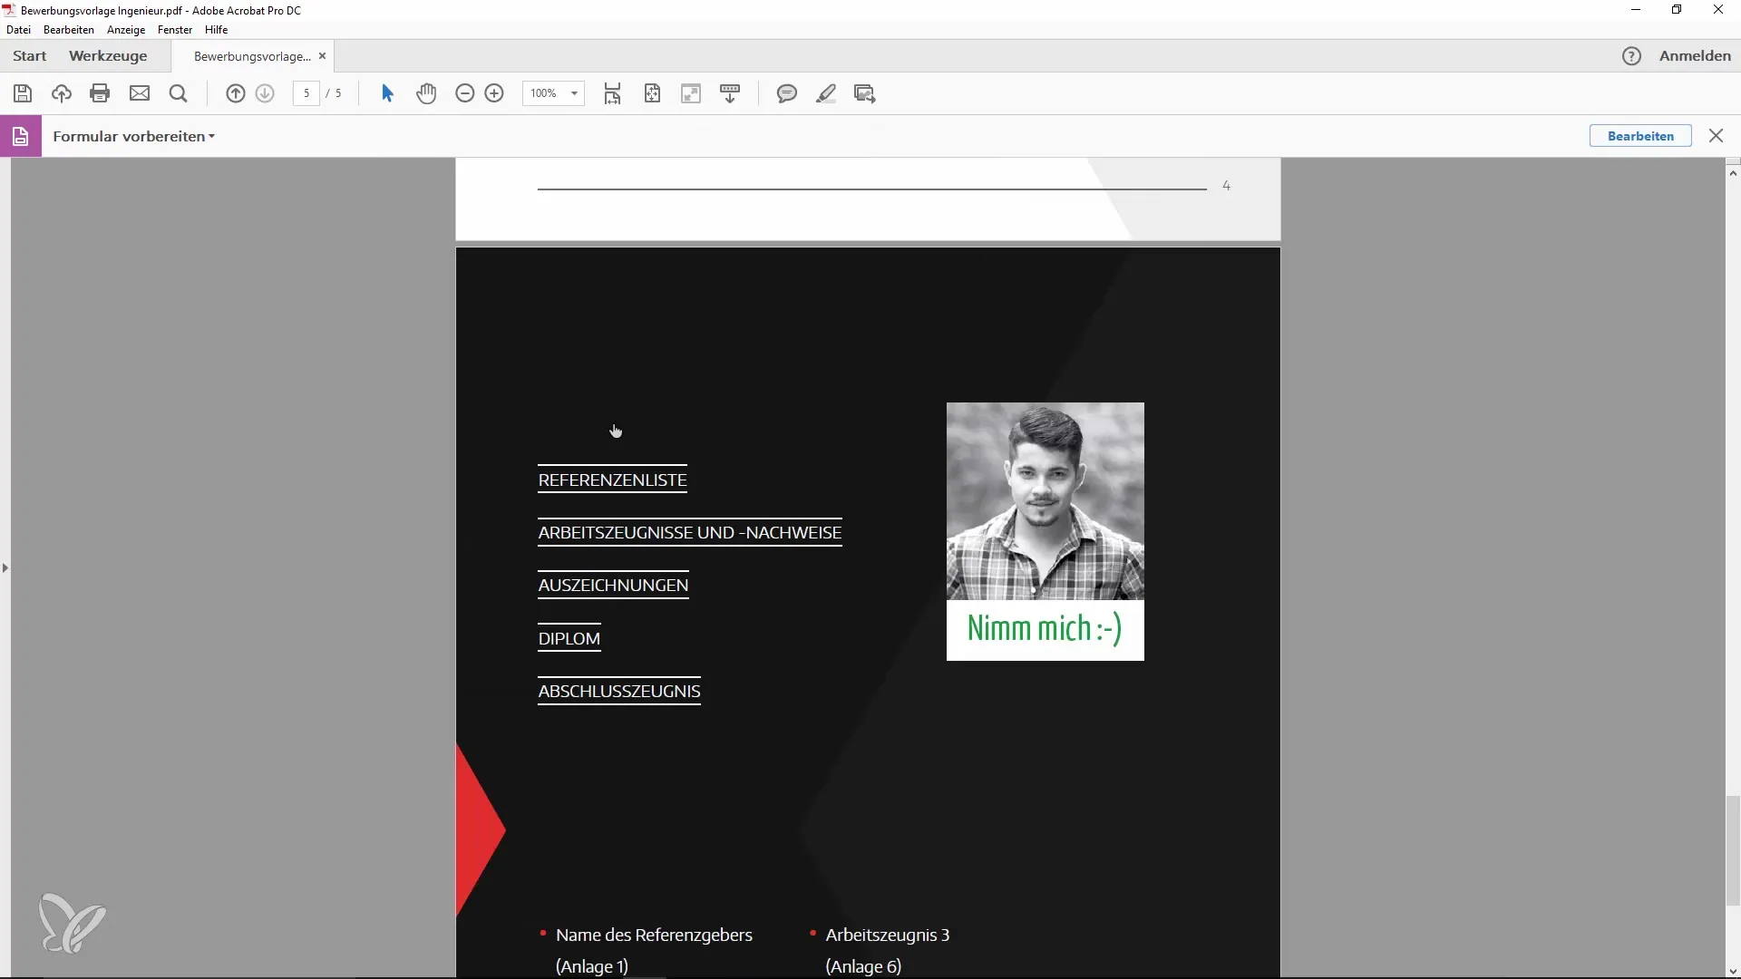Print the document with the printer icon

click(x=100, y=93)
